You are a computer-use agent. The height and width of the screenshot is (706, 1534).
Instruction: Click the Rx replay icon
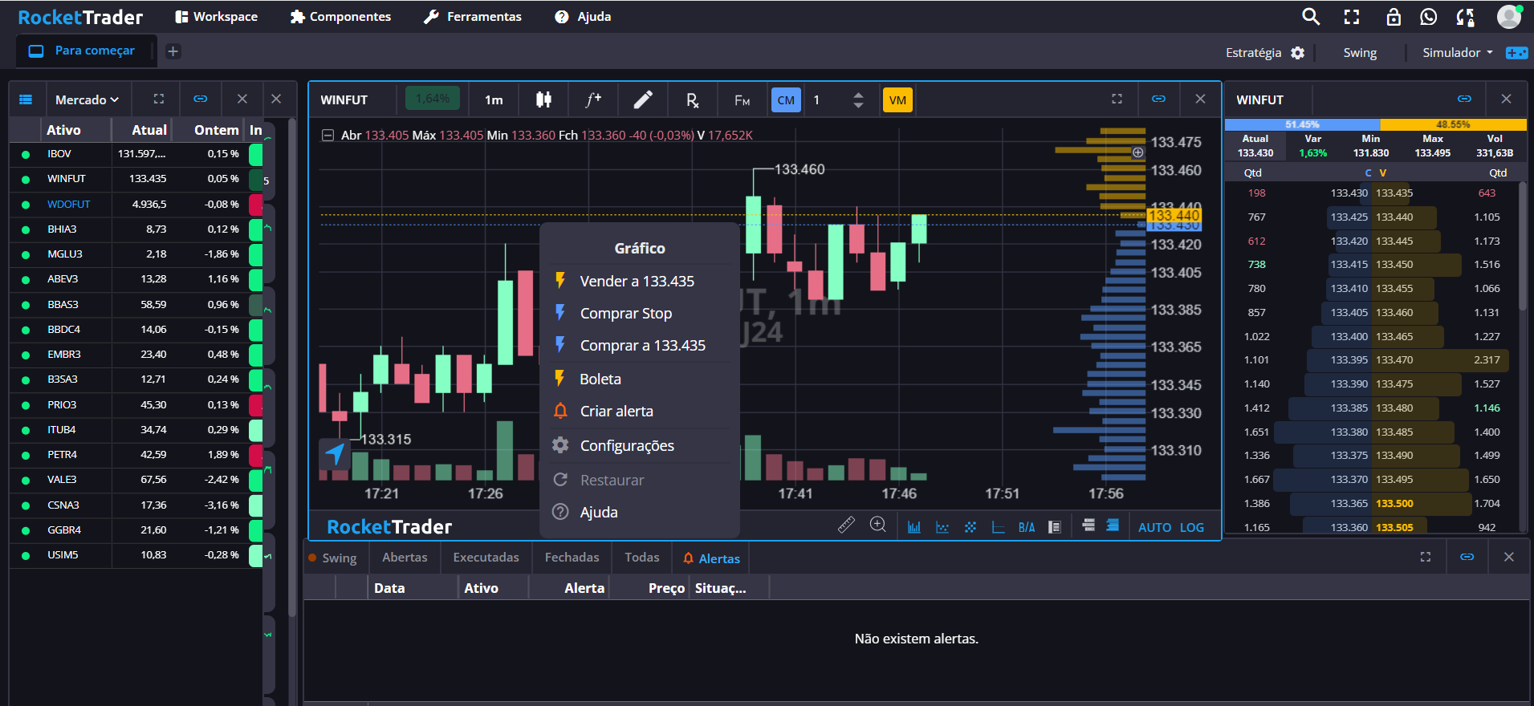point(692,99)
